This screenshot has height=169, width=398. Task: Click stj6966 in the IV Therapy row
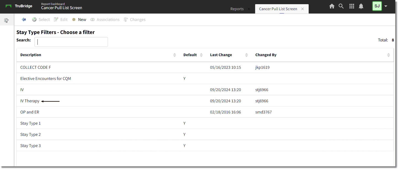pyautogui.click(x=262, y=101)
